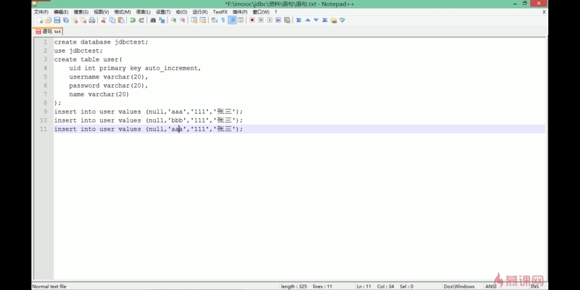This screenshot has width=580, height=290.
Task: Open the 格式(M) menu
Action: click(122, 12)
